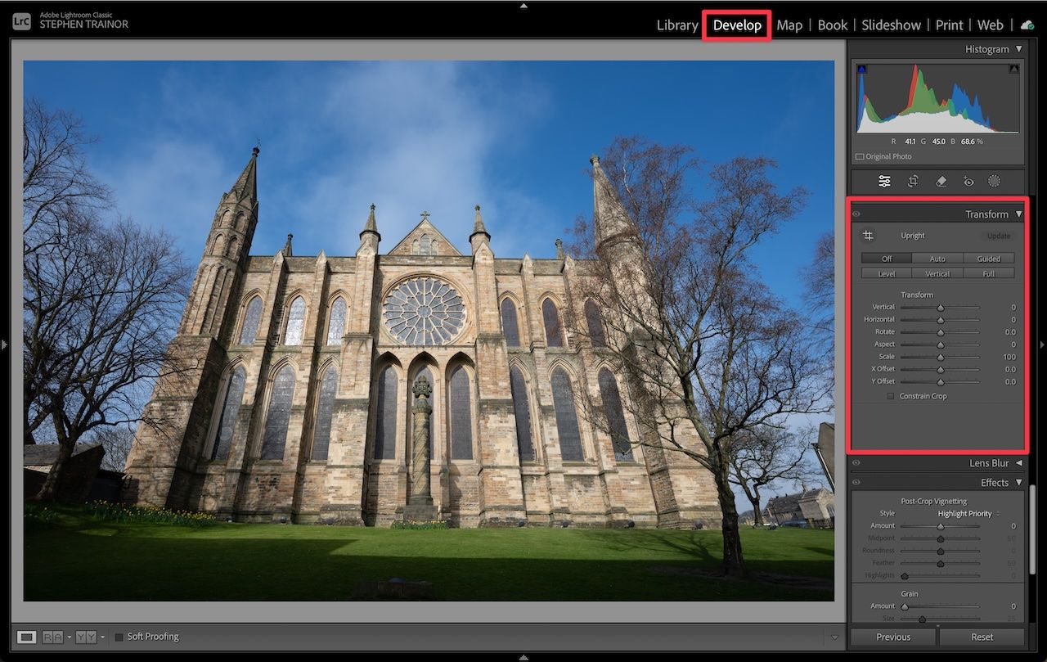
Task: Click the Vertical transform slider handle
Action: tap(941, 308)
